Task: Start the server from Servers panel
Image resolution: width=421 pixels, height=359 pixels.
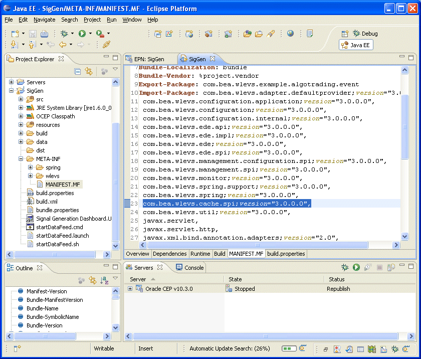Action: tap(356, 268)
